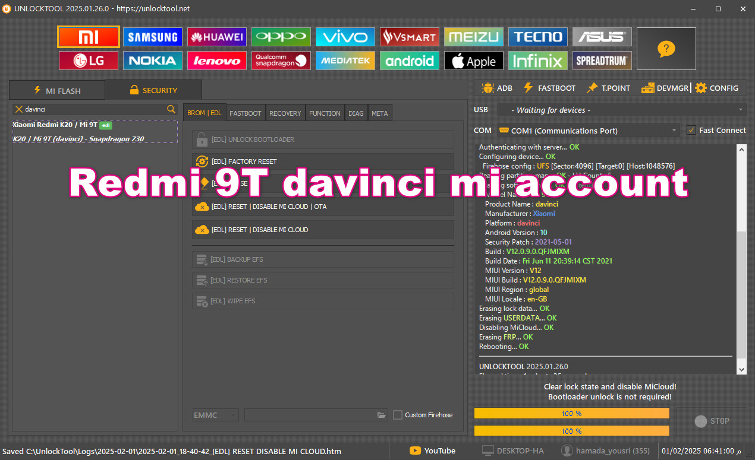Click the davinci search input field

tap(95, 109)
